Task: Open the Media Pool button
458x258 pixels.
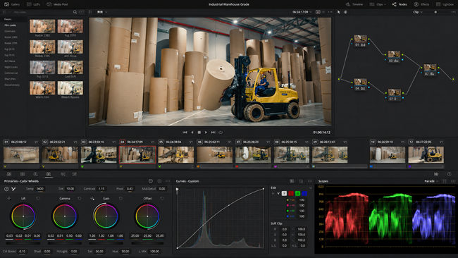Action: [57, 4]
